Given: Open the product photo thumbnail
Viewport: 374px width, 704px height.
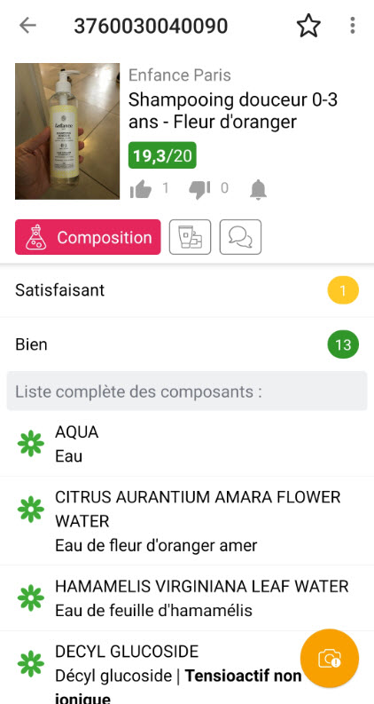Looking at the screenshot, I should [x=67, y=131].
